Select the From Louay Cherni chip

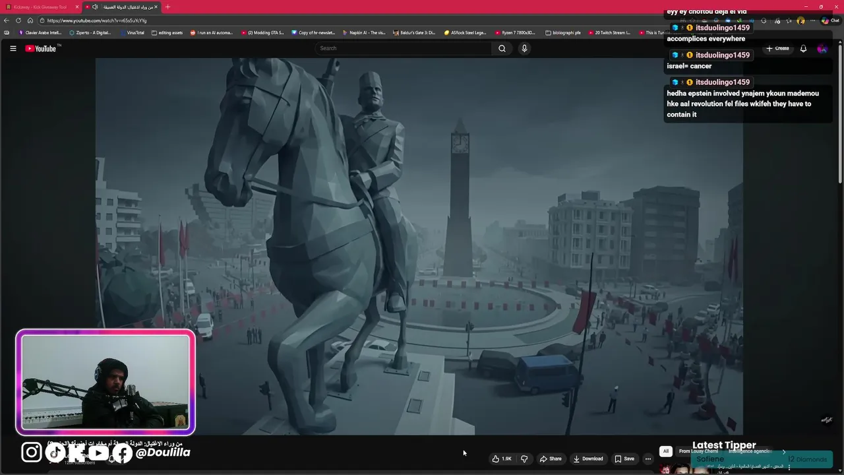point(698,451)
